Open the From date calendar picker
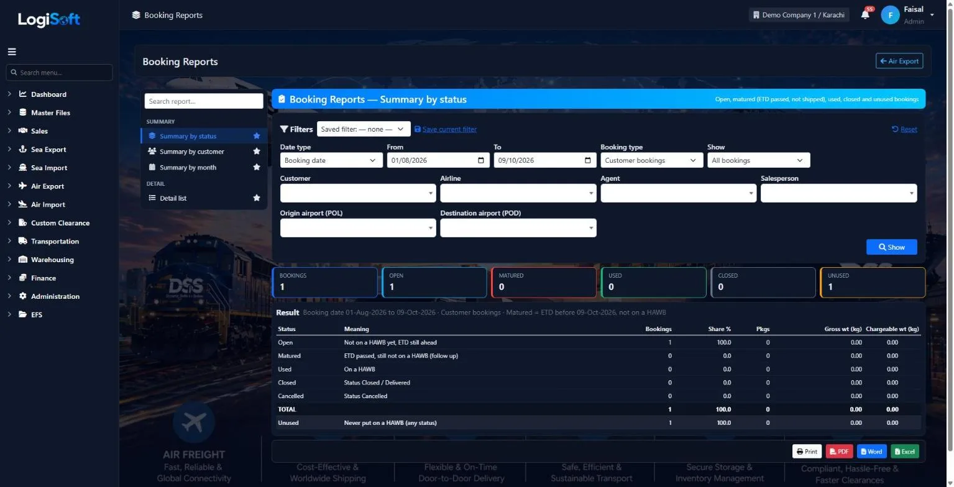Screen dimensions: 954x487 (x=481, y=160)
